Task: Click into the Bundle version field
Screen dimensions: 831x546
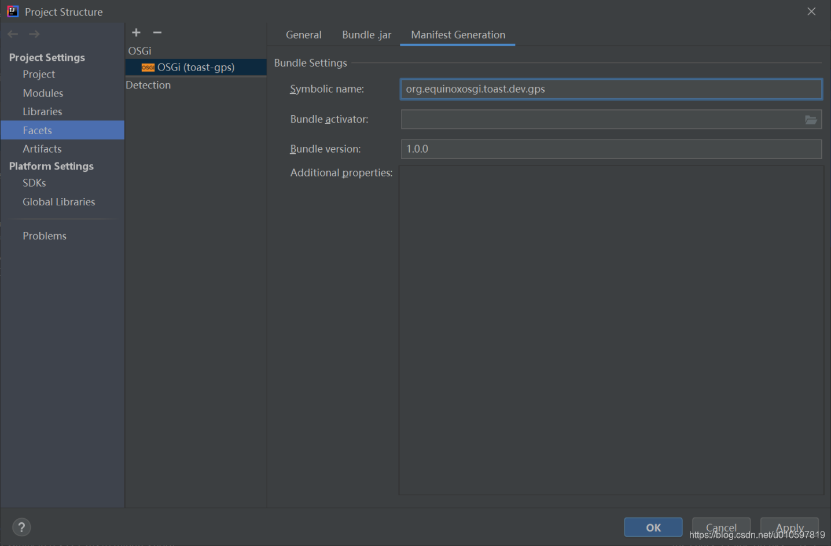Action: click(611, 149)
